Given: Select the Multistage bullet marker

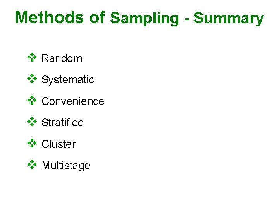Looking at the screenshot, I should [x=31, y=165].
